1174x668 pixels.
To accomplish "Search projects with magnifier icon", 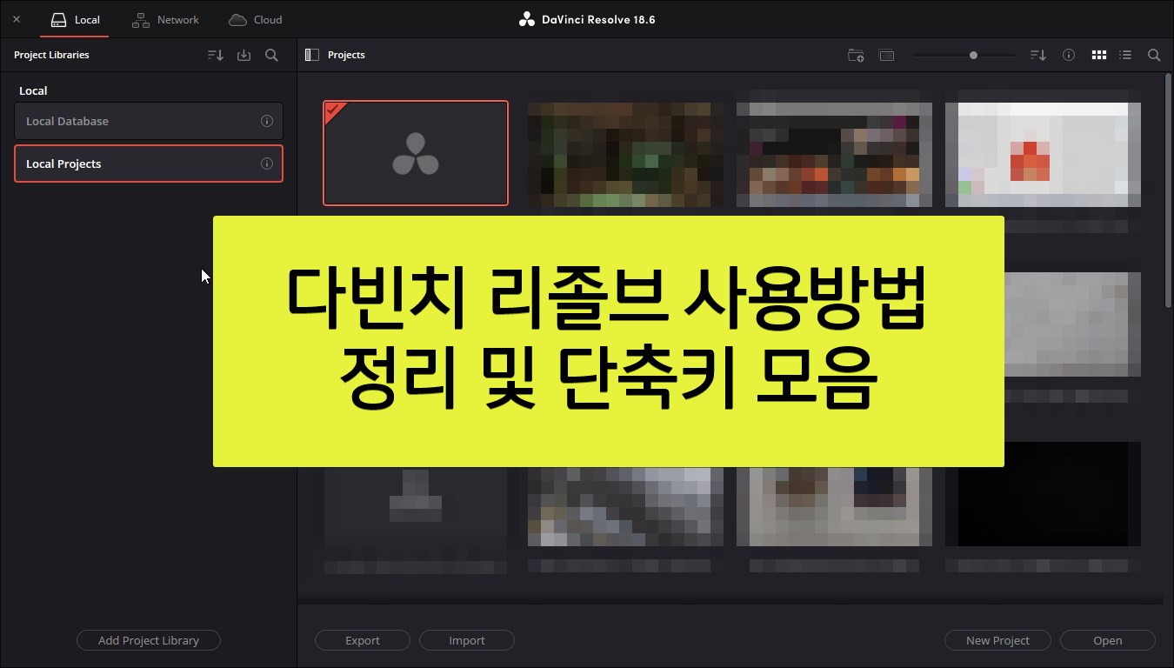I will [x=1154, y=55].
